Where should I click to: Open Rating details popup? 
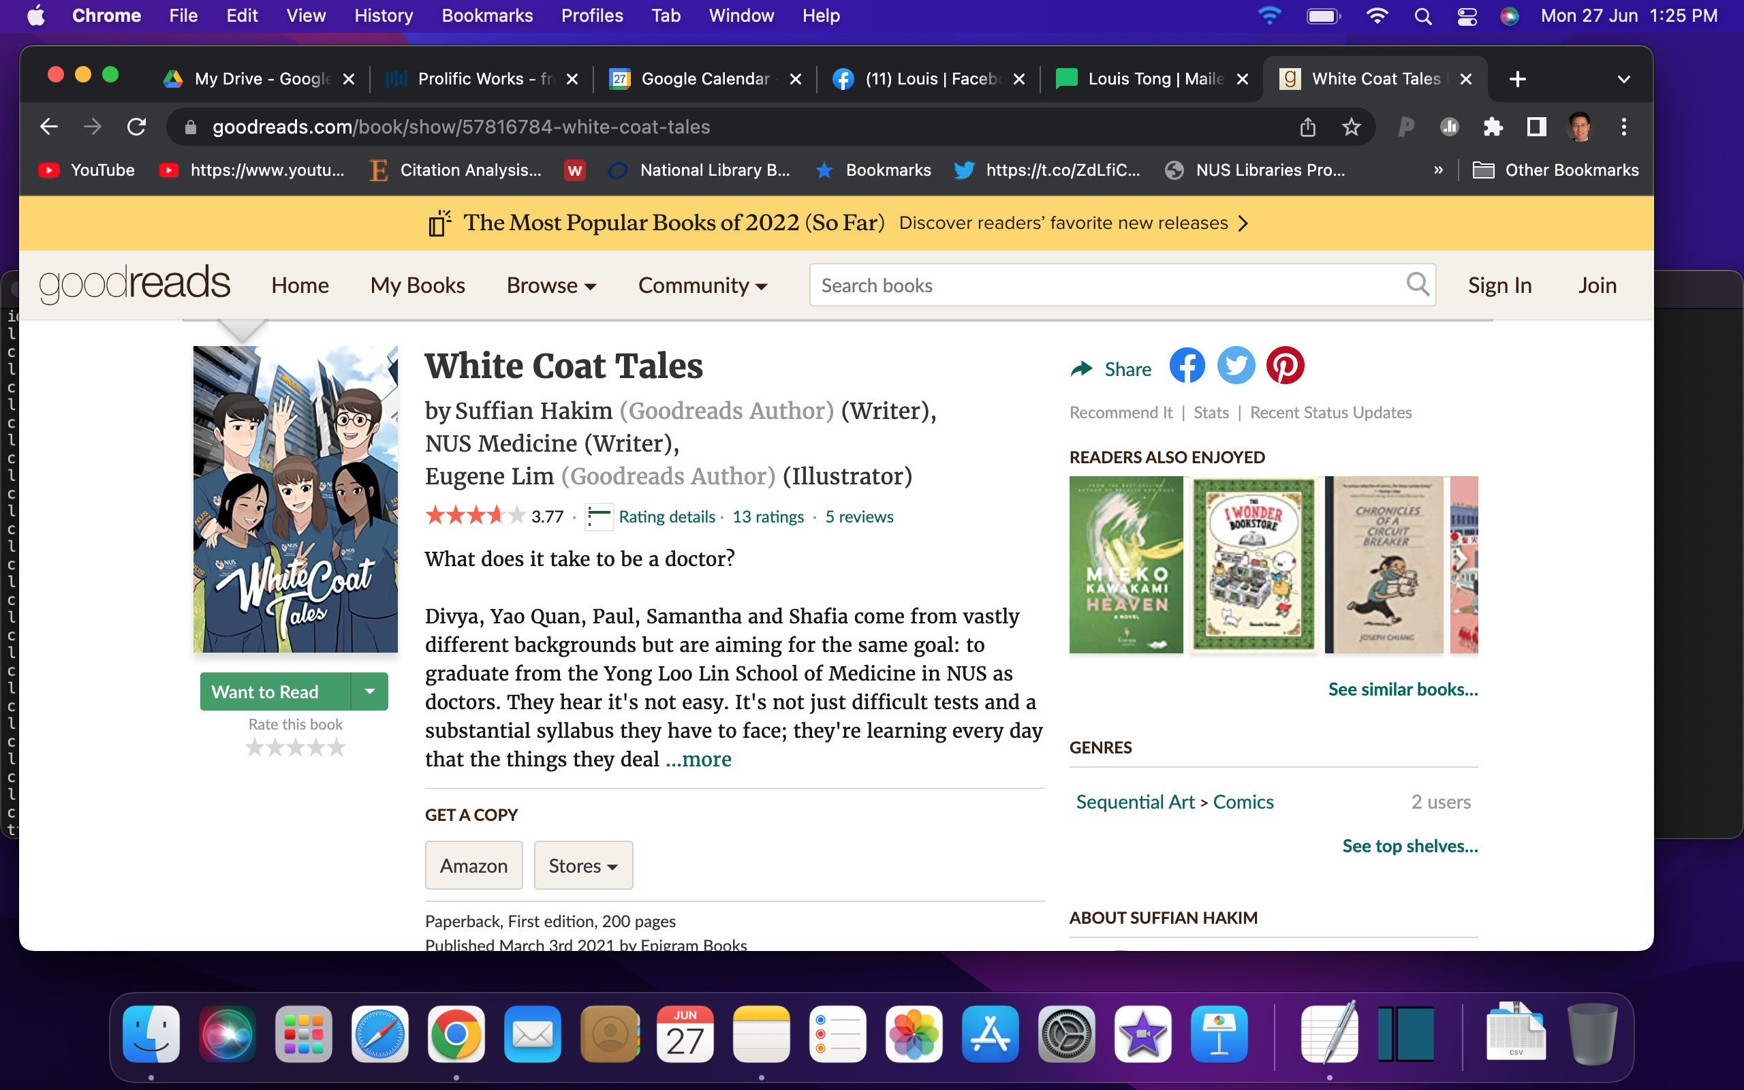click(667, 517)
